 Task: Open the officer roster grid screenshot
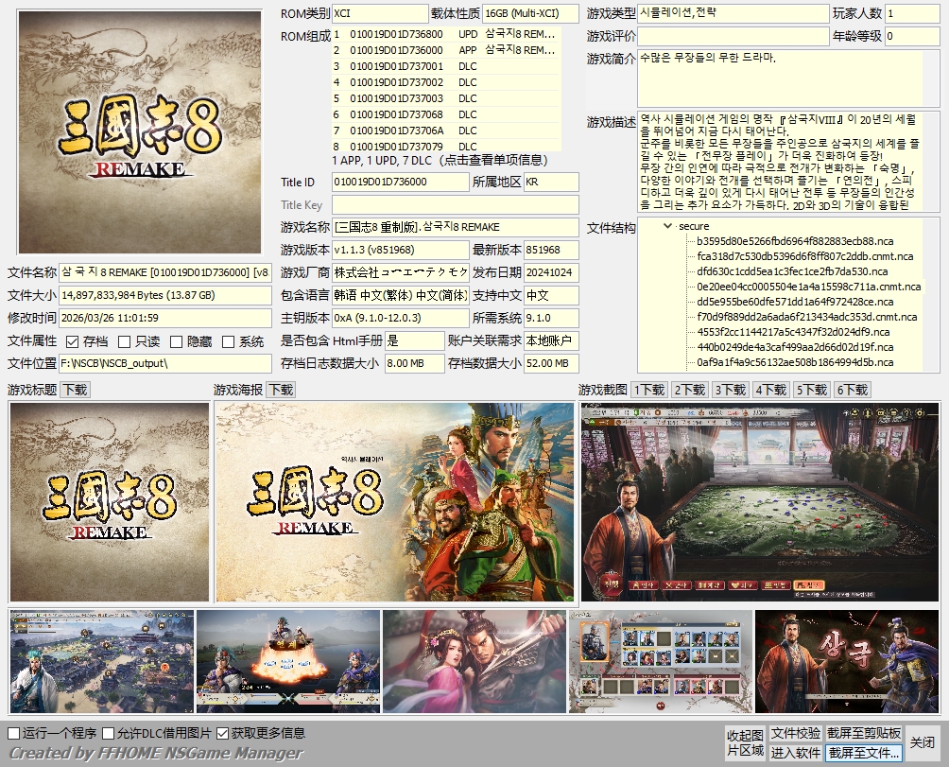660,661
